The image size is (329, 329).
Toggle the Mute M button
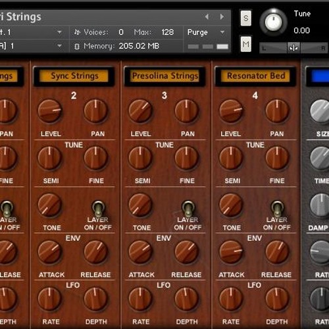pyautogui.click(x=246, y=44)
